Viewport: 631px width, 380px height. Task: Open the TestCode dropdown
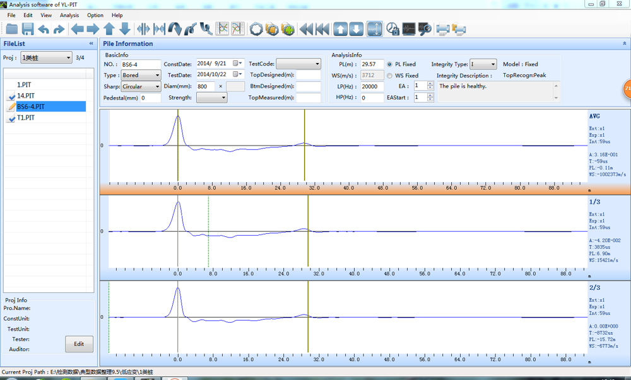[x=298, y=64]
